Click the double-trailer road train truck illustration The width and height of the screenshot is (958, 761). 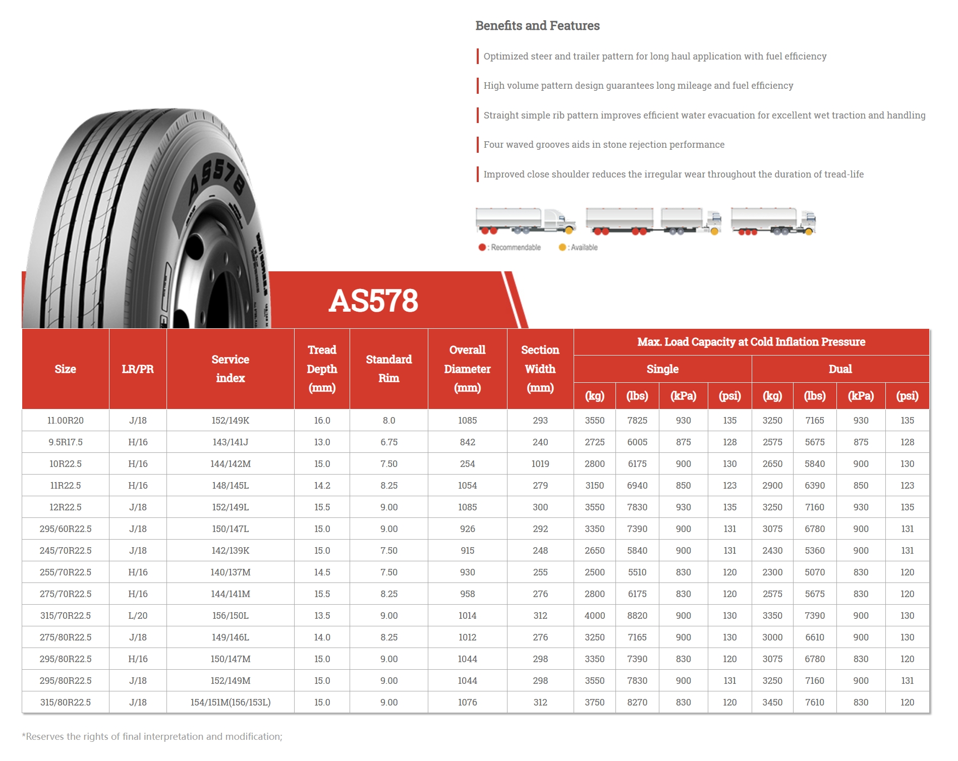653,221
